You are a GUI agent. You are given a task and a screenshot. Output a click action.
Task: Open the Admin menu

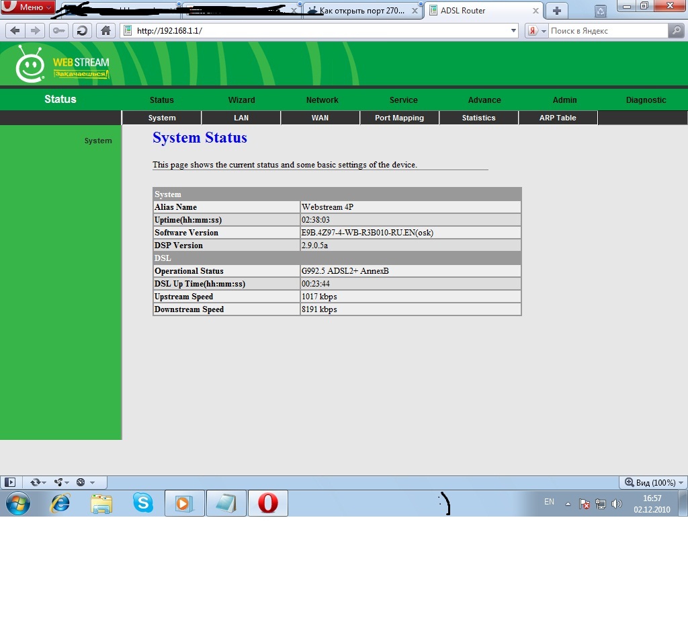[x=564, y=100]
